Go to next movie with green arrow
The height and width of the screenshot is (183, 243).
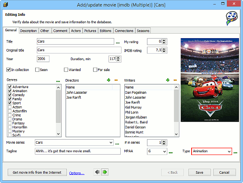click(x=105, y=172)
